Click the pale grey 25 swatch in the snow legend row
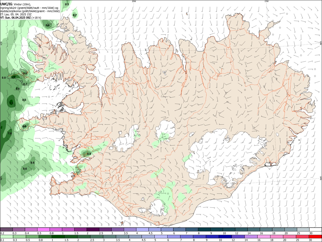Viewport: 322px width, 242px height. click(303, 229)
